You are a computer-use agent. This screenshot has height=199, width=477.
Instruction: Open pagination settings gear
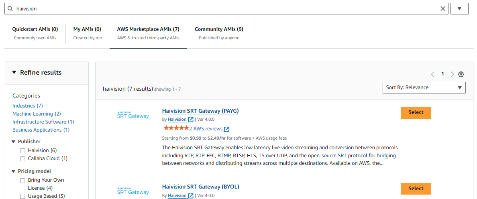(x=461, y=74)
